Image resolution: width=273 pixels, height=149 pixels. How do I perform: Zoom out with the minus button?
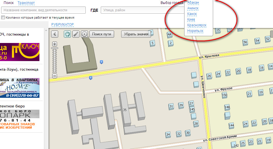coord(55,76)
